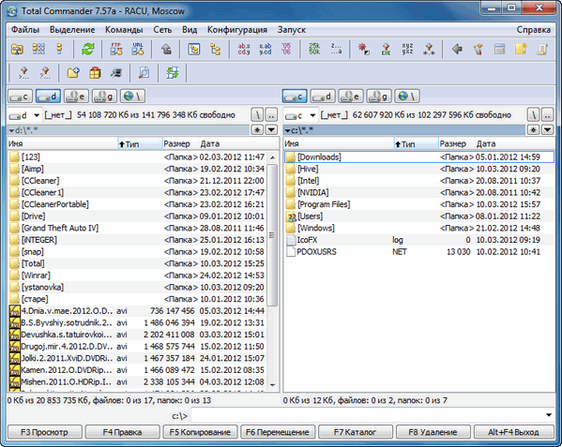Viewport: 562px width, 447px height.
Task: Open the URL new FTP connection icon
Action: (137, 49)
